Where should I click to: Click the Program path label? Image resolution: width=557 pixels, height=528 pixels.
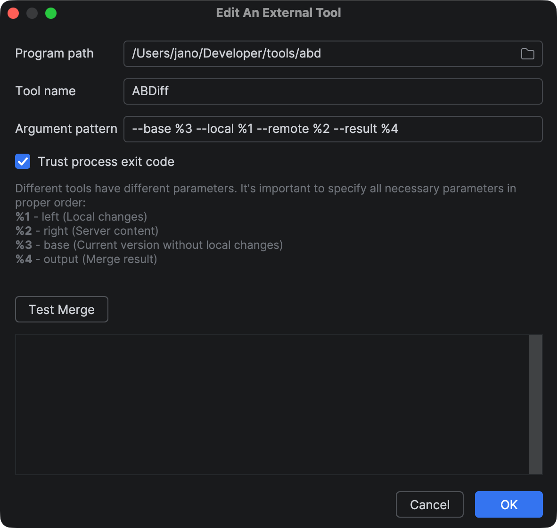[54, 54]
